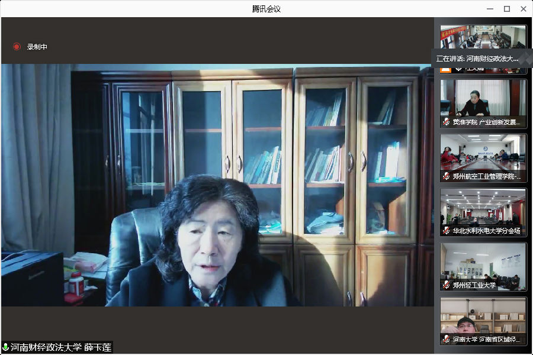Click the 河南大学 muted microphone icon

447,340
